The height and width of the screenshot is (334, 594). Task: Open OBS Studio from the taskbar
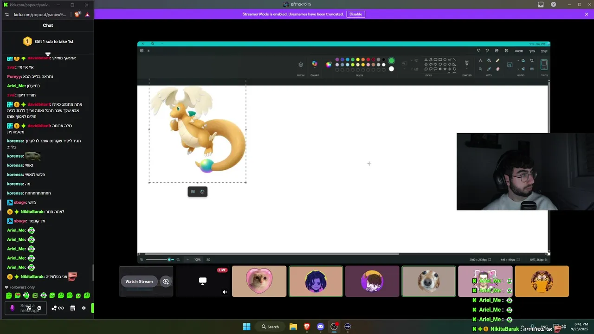[334, 327]
